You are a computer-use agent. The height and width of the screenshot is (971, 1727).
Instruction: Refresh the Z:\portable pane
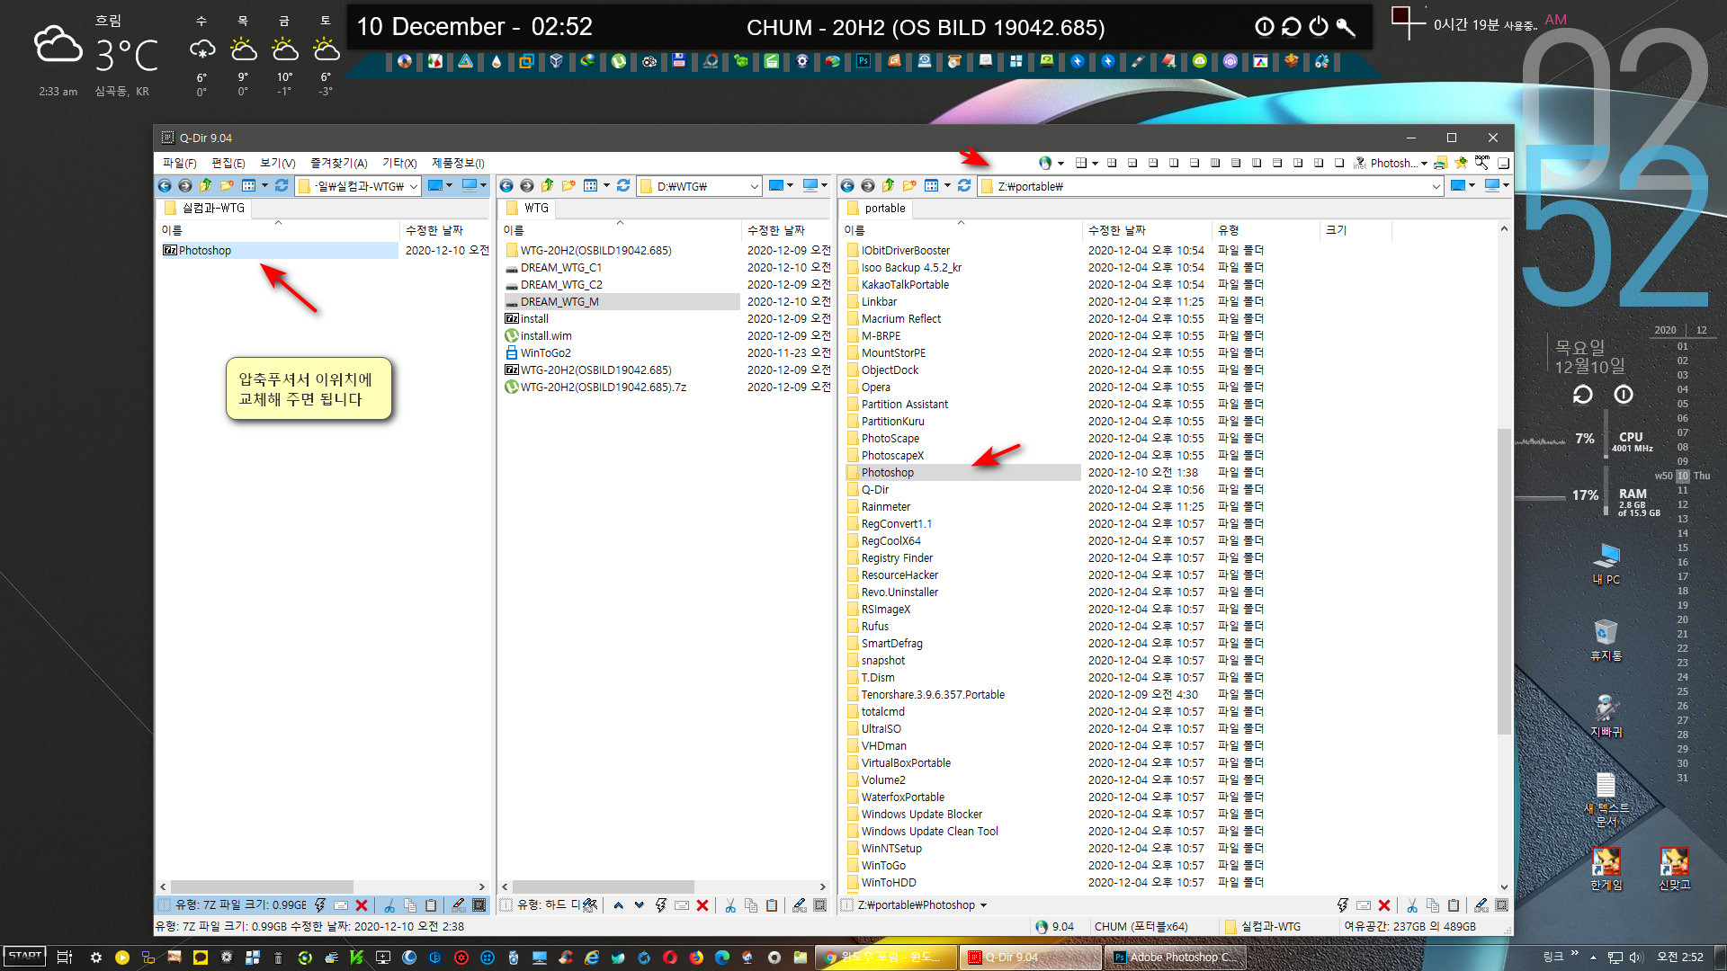pos(964,186)
